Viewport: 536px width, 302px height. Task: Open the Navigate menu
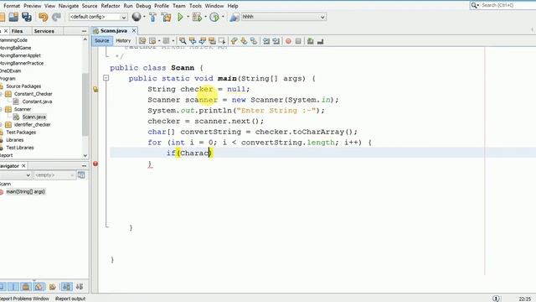(69, 6)
